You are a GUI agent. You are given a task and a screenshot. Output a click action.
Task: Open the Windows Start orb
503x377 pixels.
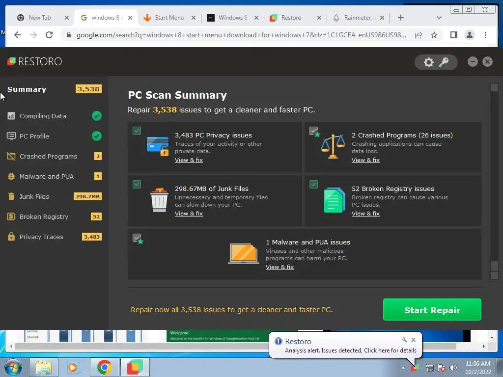pos(13,367)
